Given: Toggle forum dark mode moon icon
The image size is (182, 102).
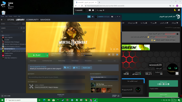Looking at the screenshot, I should click(x=175, y=10).
